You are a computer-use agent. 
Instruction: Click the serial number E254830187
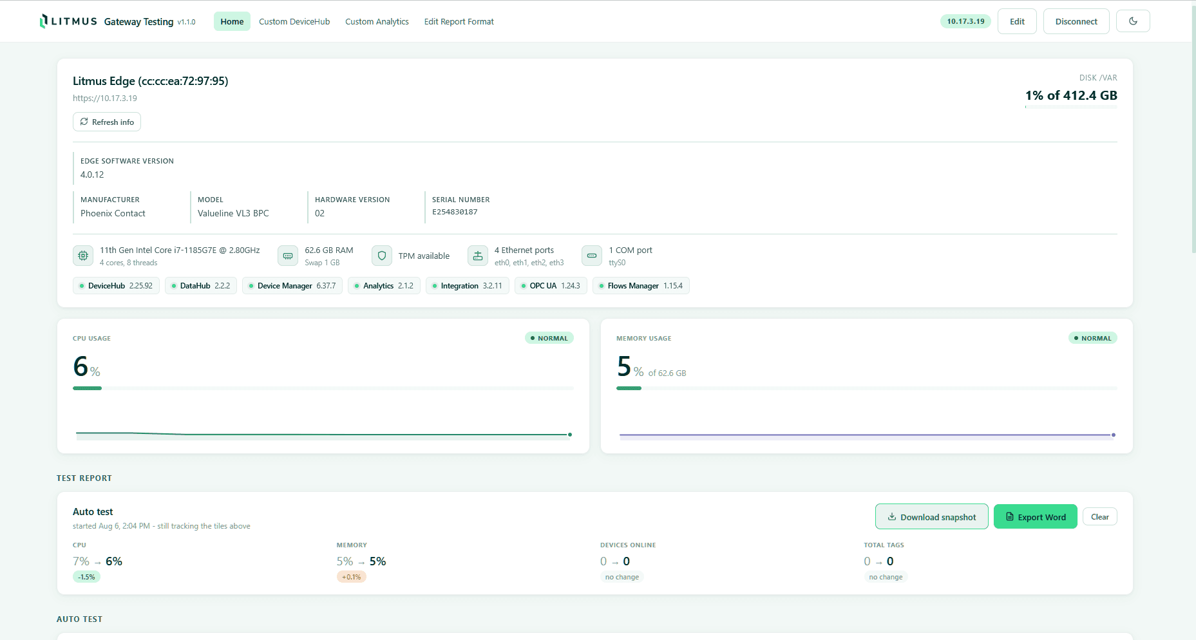click(455, 212)
